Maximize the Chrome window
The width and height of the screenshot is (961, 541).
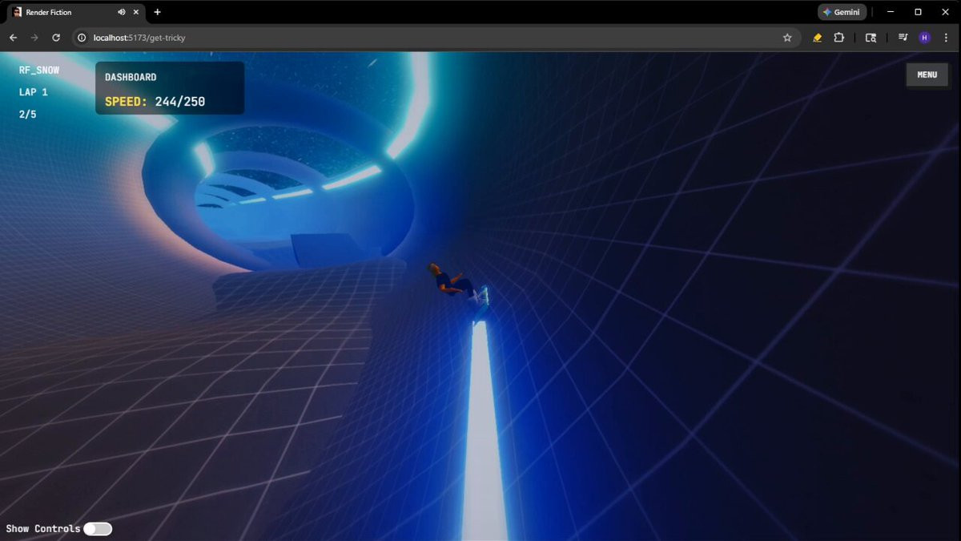click(918, 12)
